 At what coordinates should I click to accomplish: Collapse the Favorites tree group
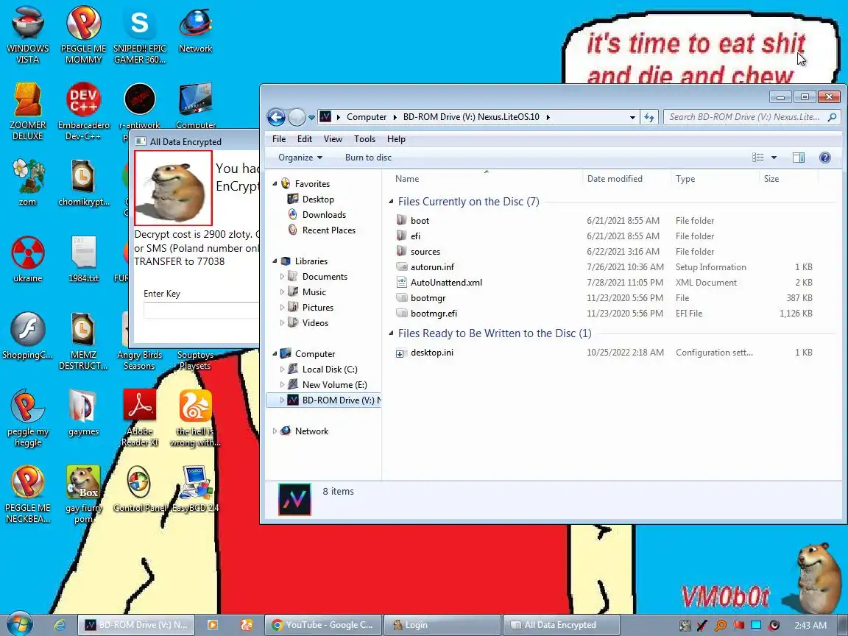275,184
